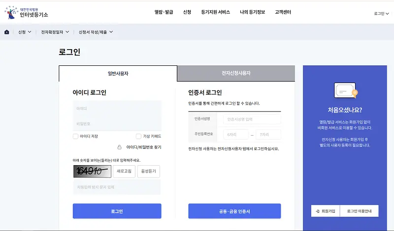Open the 신청 top navigation menu
The height and width of the screenshot is (231, 394).
point(187,12)
